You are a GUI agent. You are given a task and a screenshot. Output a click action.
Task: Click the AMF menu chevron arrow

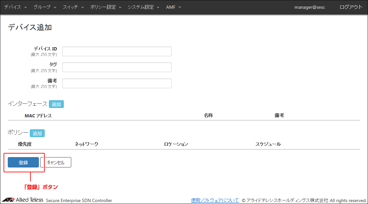(x=180, y=7)
